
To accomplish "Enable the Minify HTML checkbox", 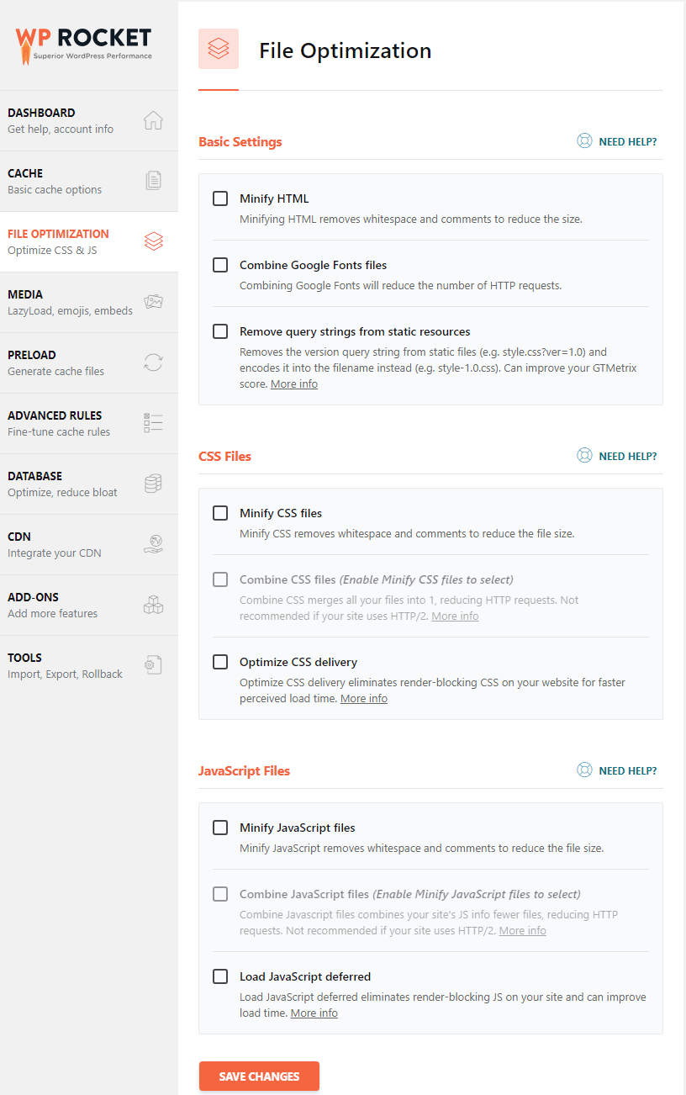I will (220, 198).
